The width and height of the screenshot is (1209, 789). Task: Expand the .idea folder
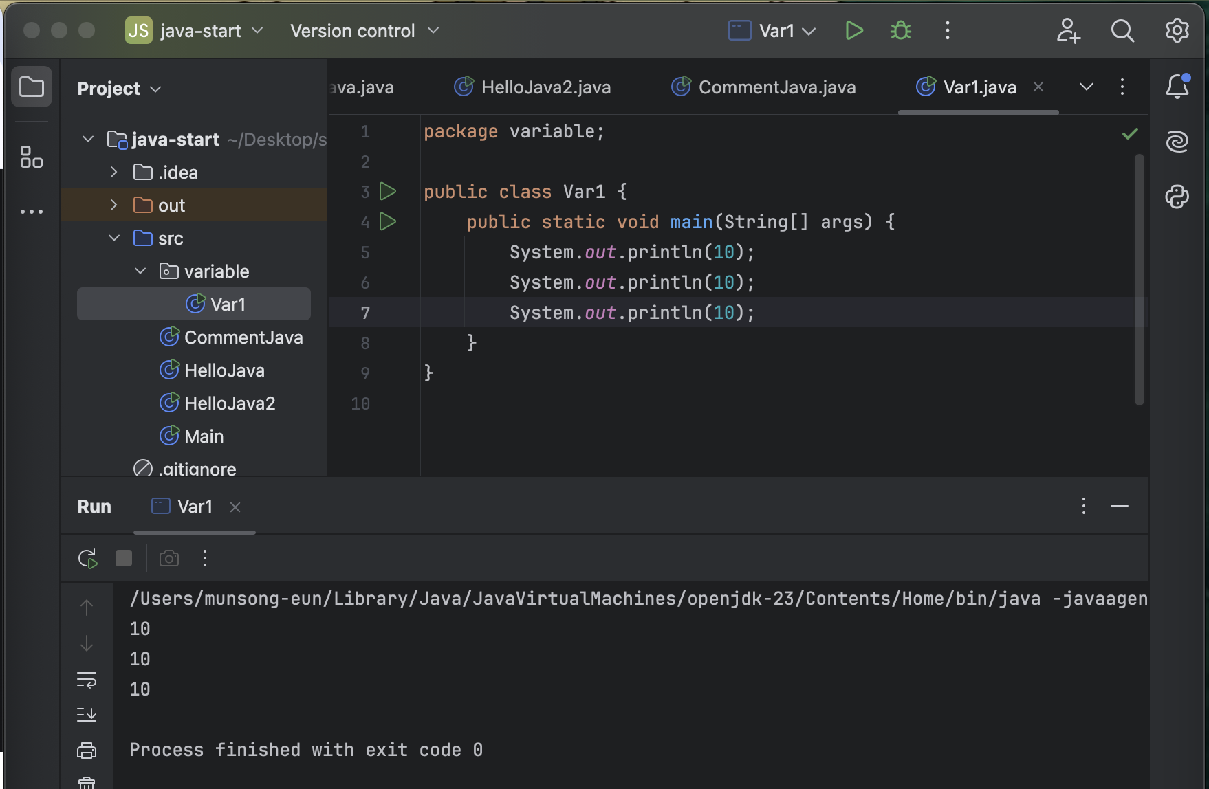[114, 173]
